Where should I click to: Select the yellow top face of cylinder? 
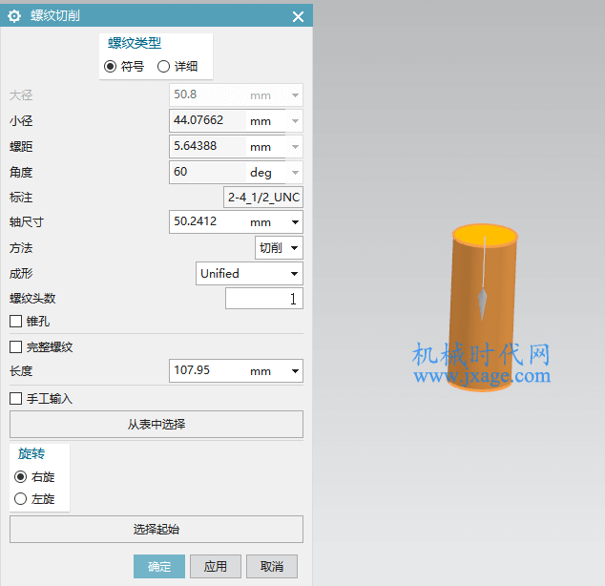click(x=485, y=236)
